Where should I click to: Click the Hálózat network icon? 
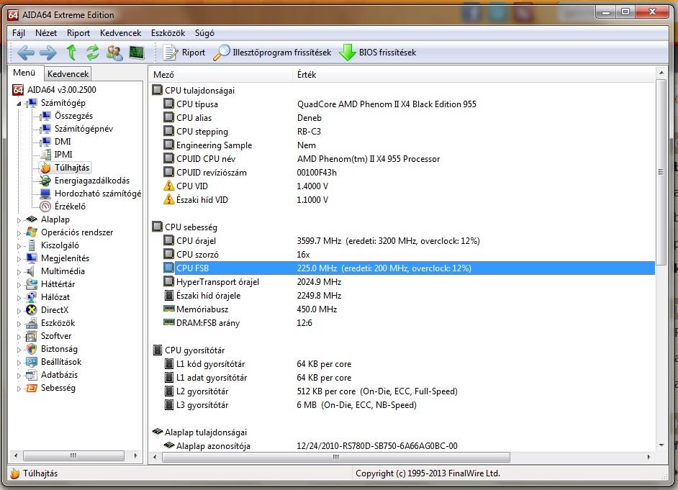(x=32, y=297)
